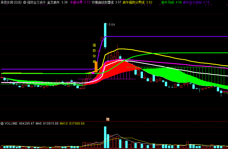Image resolution: width=228 pixels, height=149 pixels.
Task: Click the 榜 badge icon below chart
Action: (x=108, y=119)
